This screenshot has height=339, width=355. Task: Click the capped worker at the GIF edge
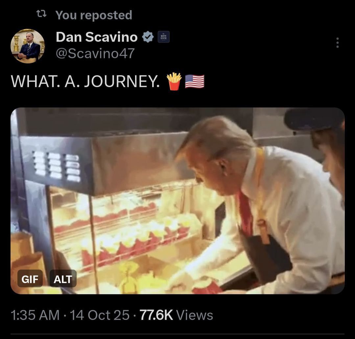[x=325, y=145]
